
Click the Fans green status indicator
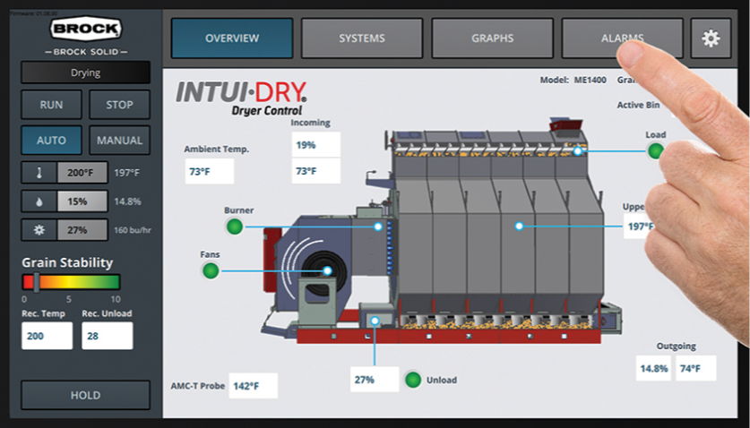click(x=211, y=270)
